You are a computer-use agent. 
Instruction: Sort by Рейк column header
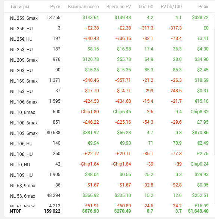(203, 7)
